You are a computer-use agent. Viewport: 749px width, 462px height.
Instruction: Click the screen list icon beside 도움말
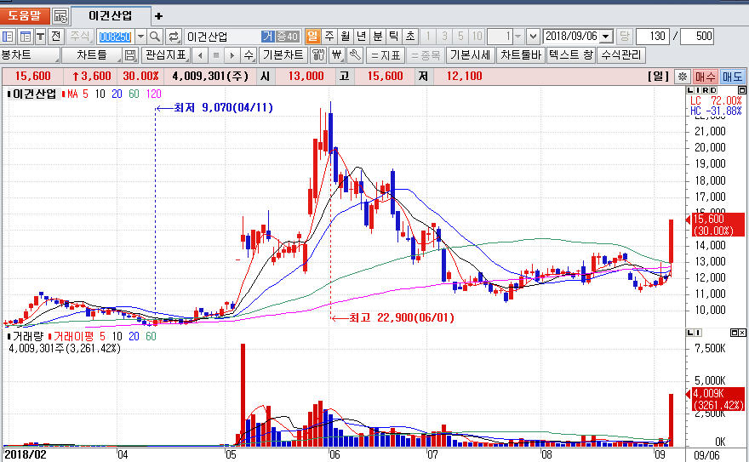60,16
